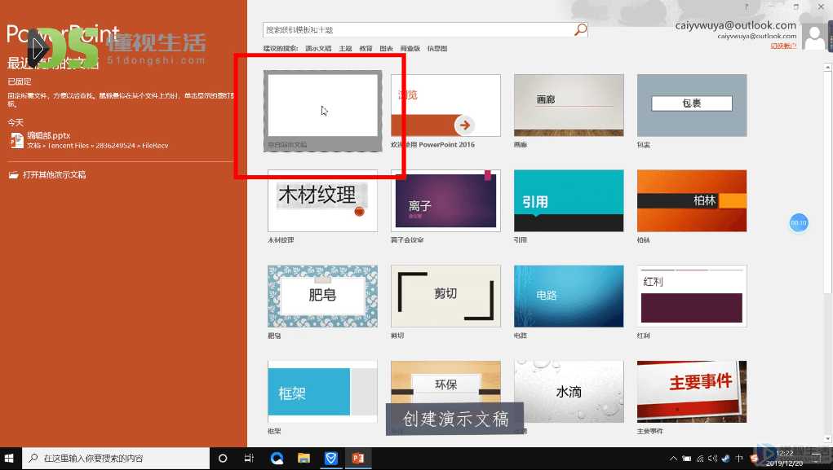Open the blue shield security app on taskbar
The image size is (833, 470).
click(x=331, y=459)
